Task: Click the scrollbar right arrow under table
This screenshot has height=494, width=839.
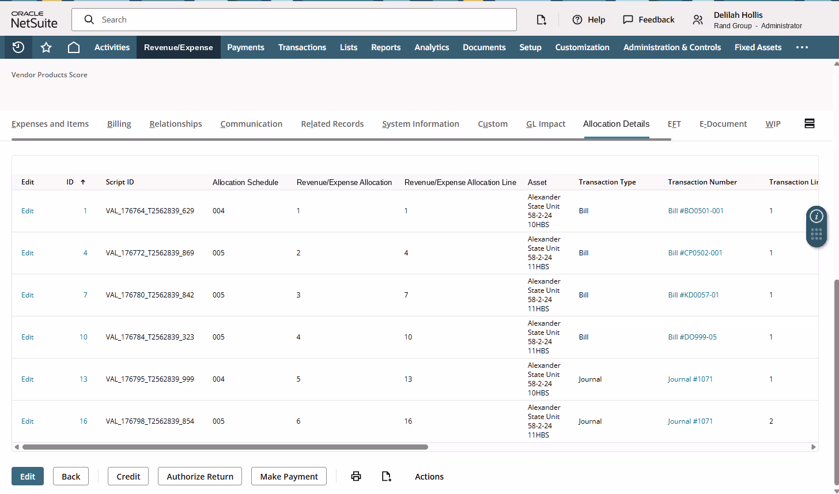Action: [x=813, y=447]
